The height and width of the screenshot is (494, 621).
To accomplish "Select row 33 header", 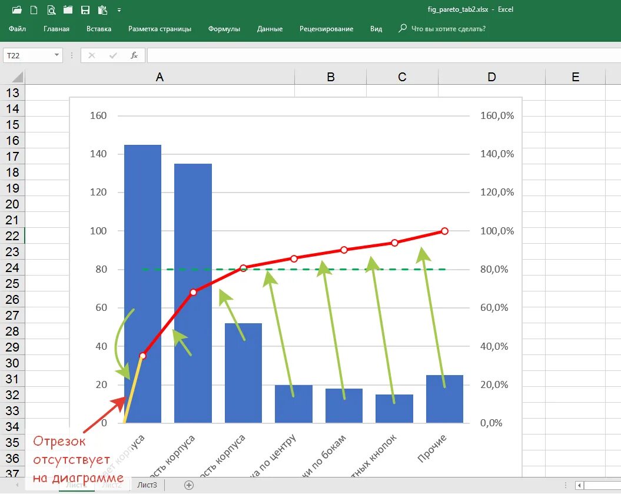I will (12, 411).
